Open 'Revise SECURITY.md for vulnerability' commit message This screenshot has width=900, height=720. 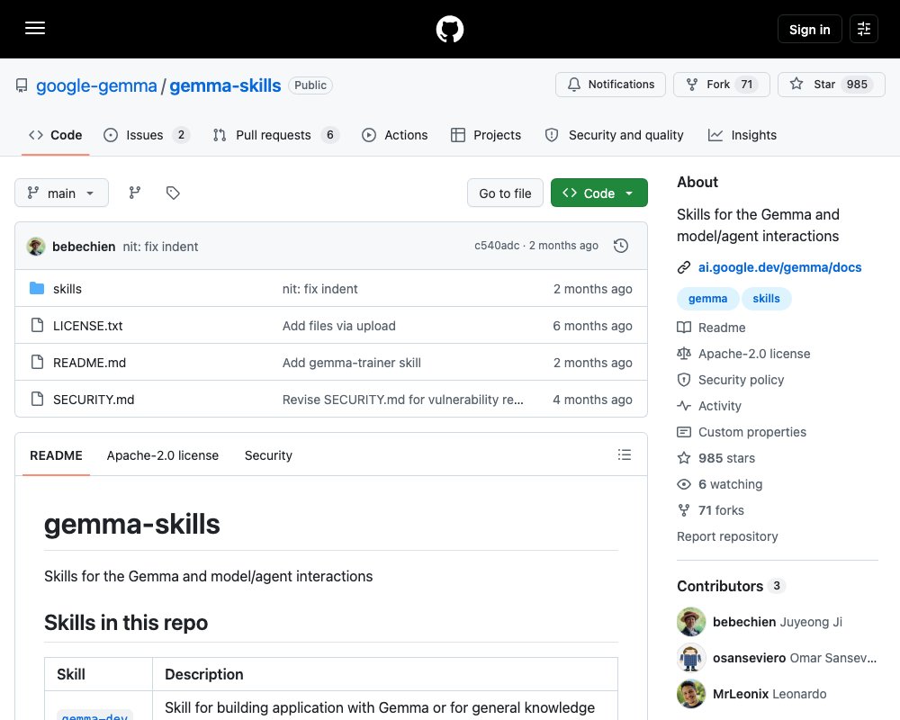pos(403,400)
